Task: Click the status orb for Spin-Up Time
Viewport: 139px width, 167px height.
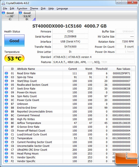Action: pos(6,77)
